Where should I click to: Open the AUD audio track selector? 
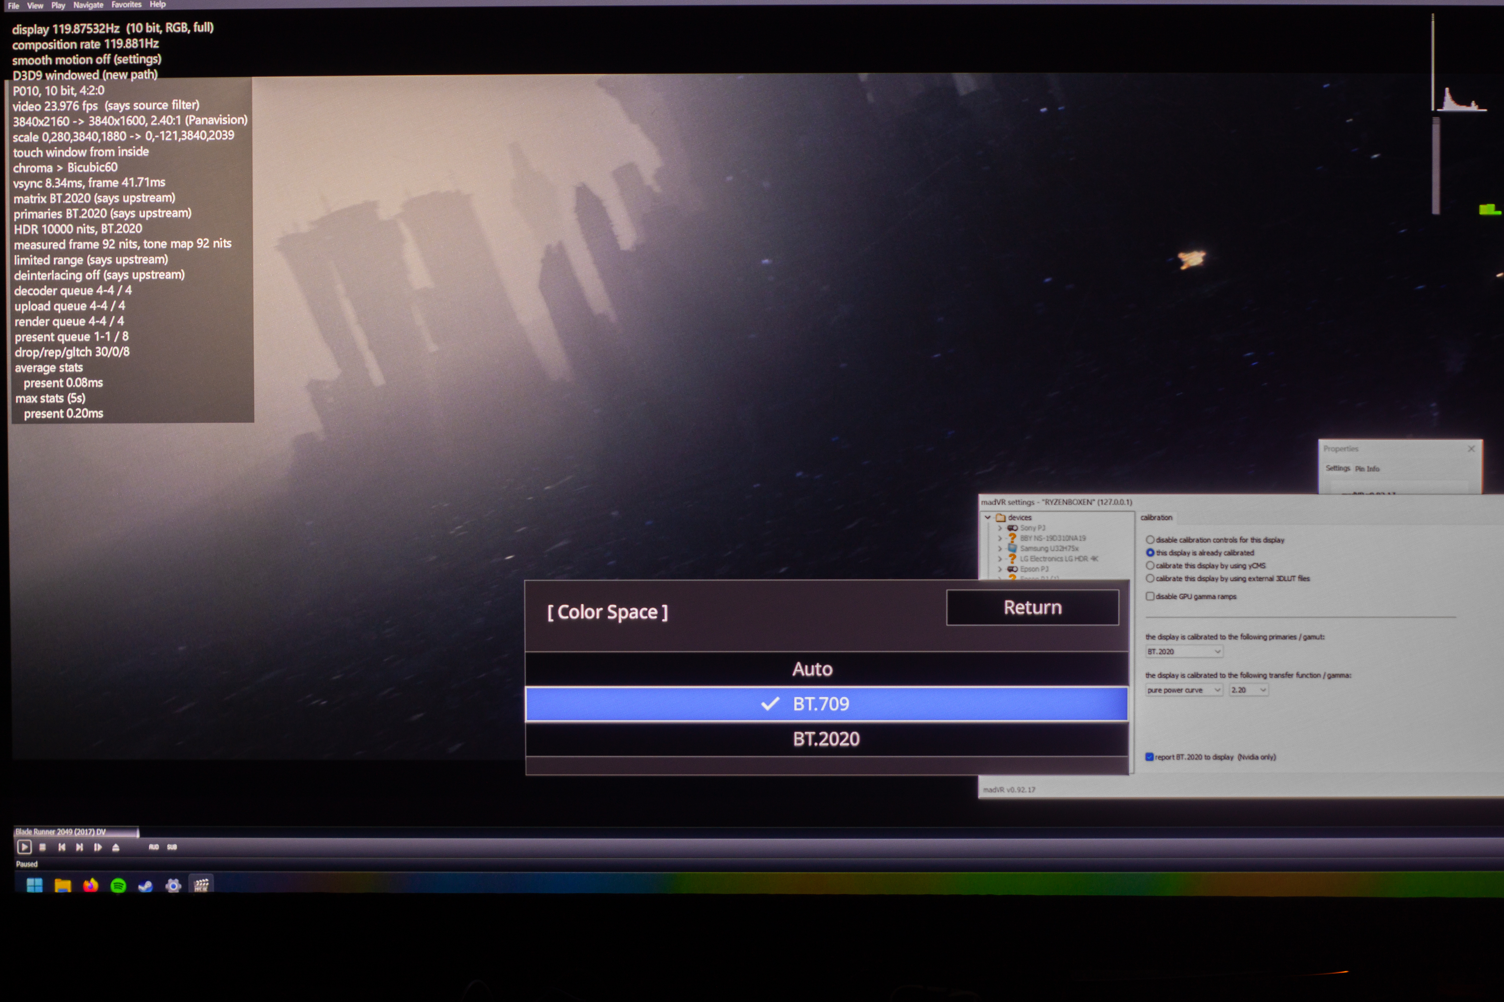[x=154, y=847]
